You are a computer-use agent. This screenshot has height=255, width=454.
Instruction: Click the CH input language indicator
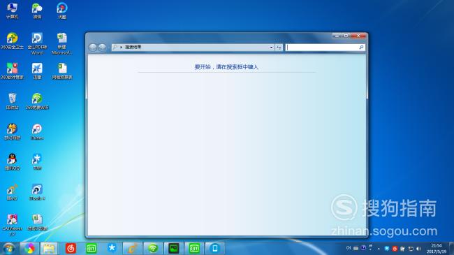pos(349,248)
